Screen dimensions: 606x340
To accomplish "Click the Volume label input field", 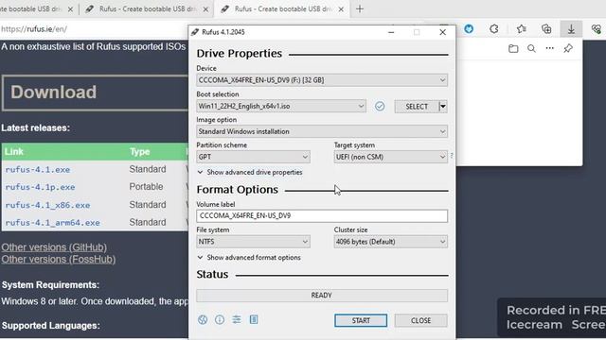I will coord(322,216).
